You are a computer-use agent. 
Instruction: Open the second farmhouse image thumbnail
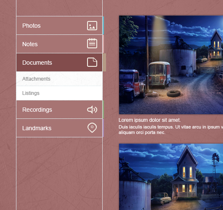point(171,177)
